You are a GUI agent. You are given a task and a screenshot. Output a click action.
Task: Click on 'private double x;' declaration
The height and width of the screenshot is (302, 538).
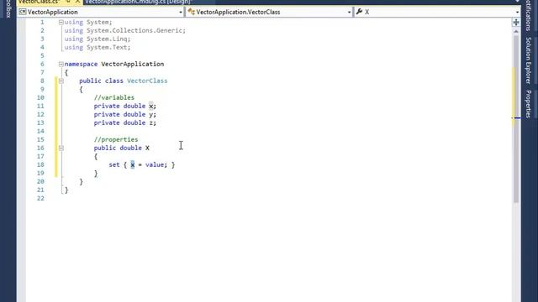pyautogui.click(x=125, y=107)
